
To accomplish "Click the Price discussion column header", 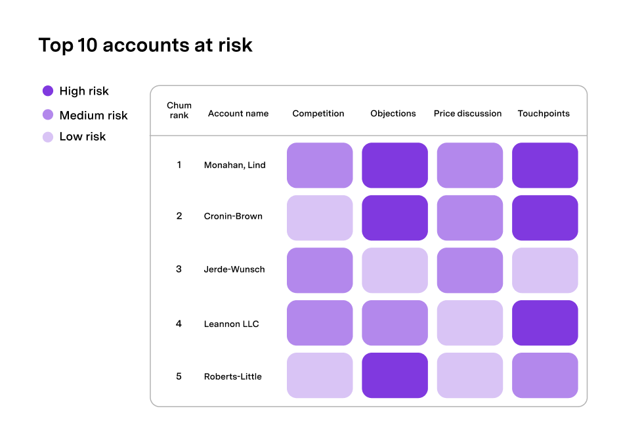I will coord(467,114).
